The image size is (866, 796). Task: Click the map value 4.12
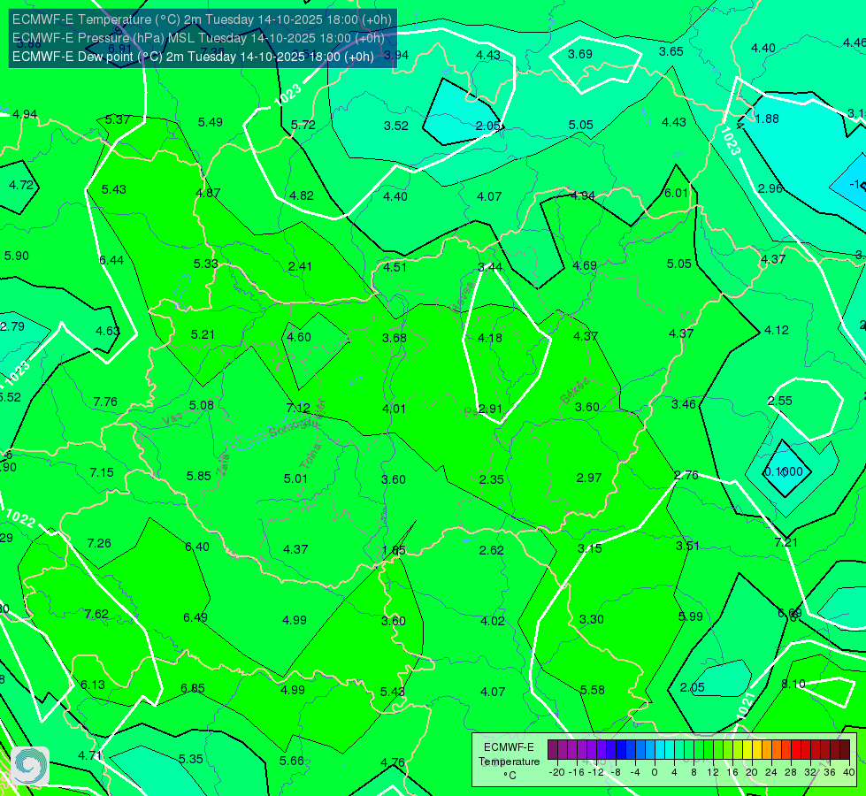point(776,330)
